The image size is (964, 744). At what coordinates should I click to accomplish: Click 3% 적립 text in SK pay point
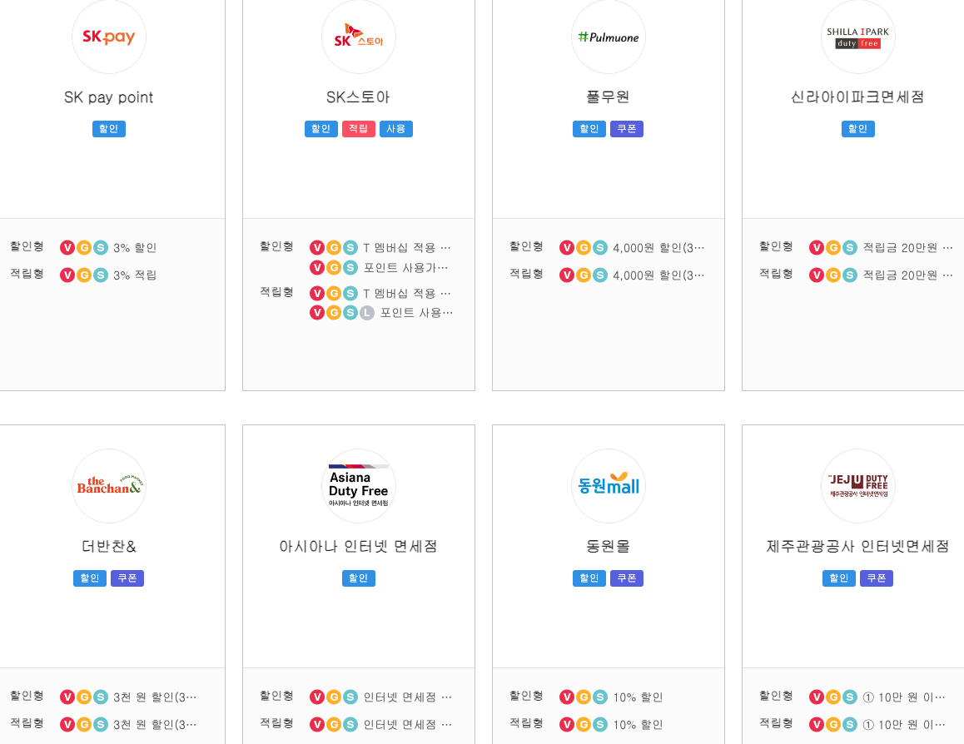click(x=135, y=275)
